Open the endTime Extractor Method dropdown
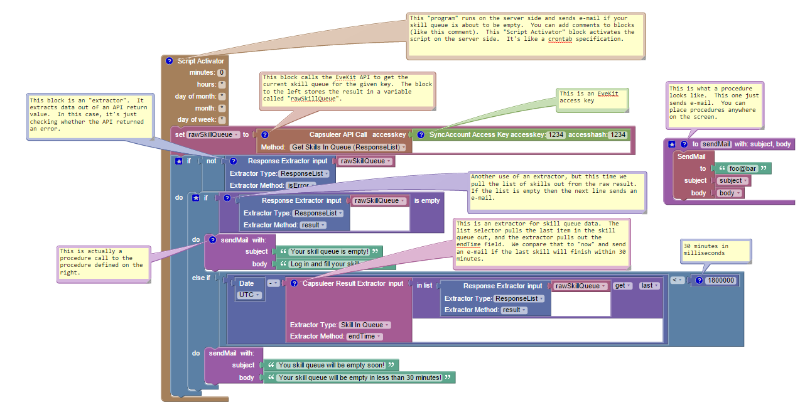800x407 pixels. (364, 336)
